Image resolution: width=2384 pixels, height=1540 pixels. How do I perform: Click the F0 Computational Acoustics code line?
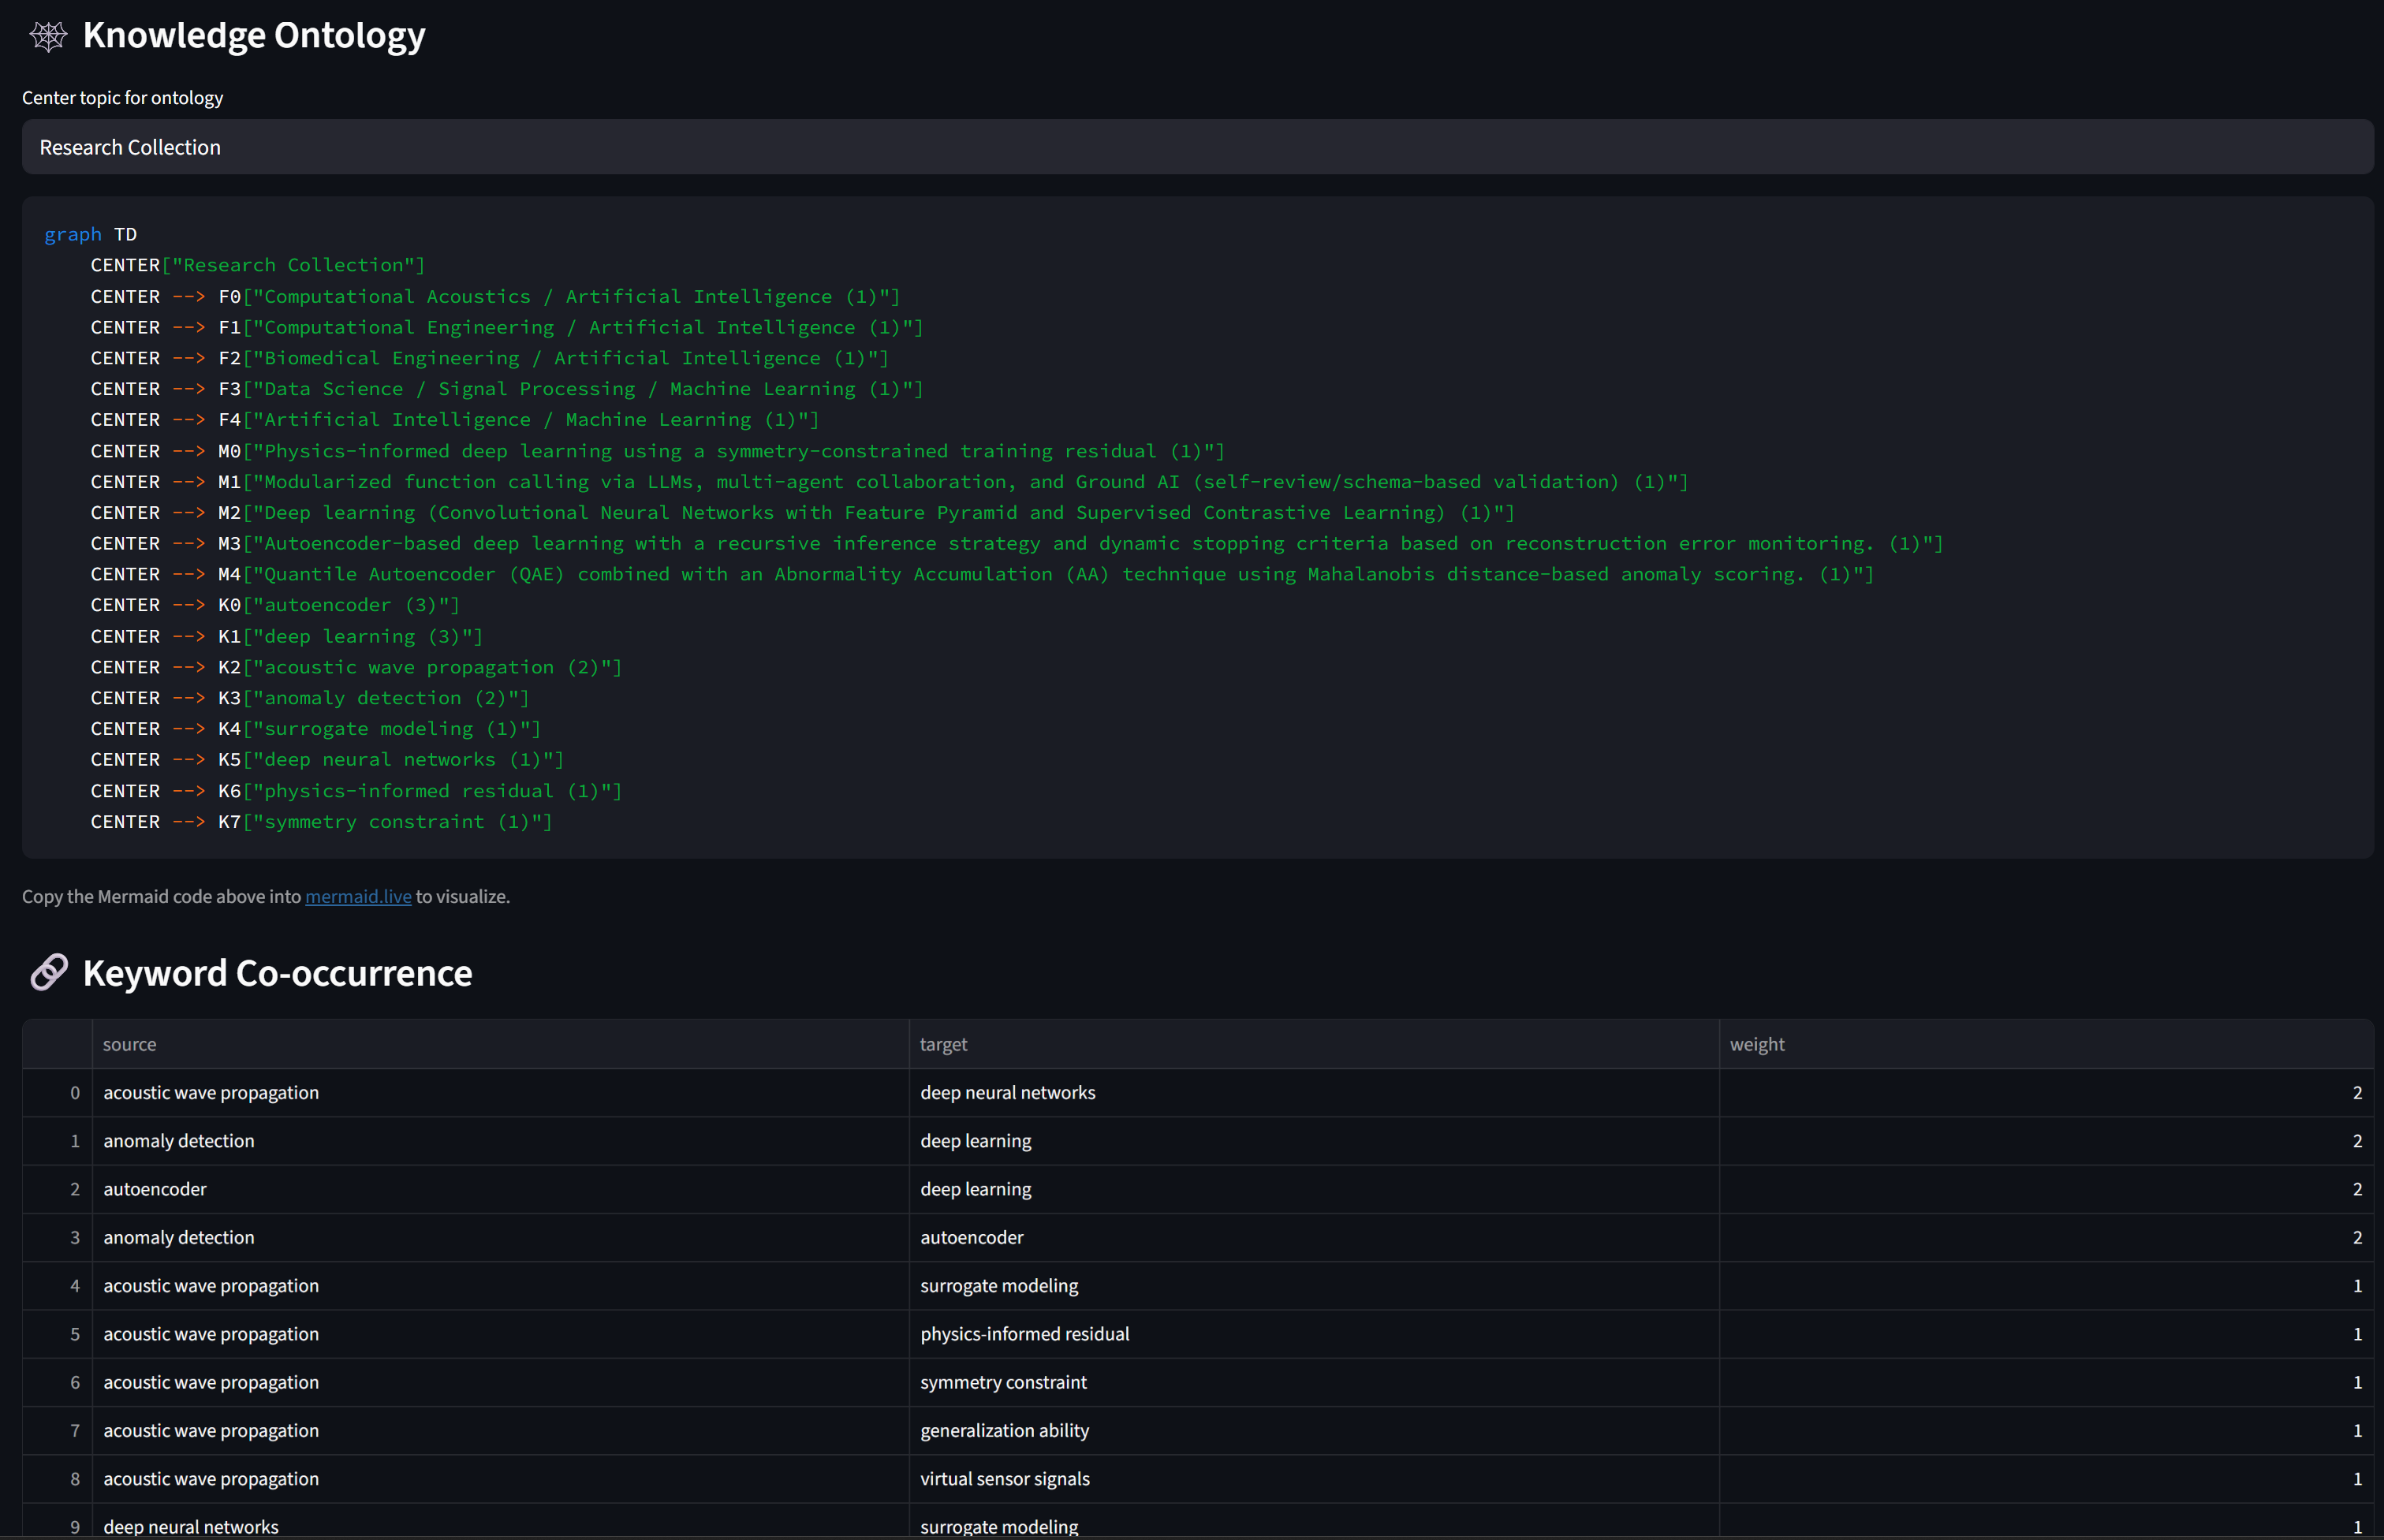[496, 296]
